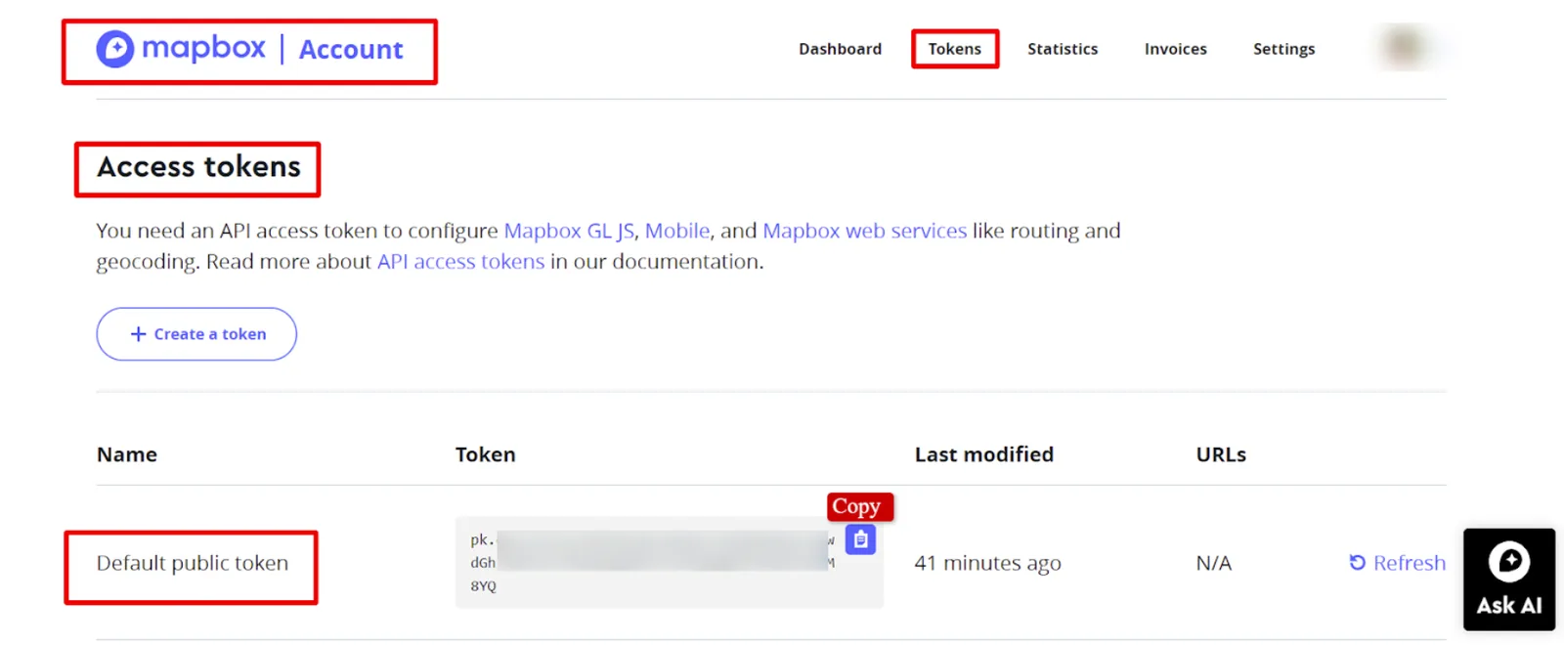Go to the Statistics page
Viewport: 1564px width, 645px height.
point(1063,49)
